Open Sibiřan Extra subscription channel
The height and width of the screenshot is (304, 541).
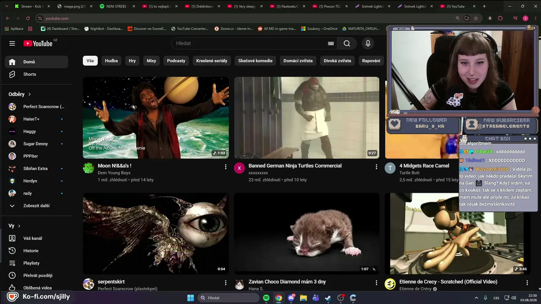(x=36, y=168)
